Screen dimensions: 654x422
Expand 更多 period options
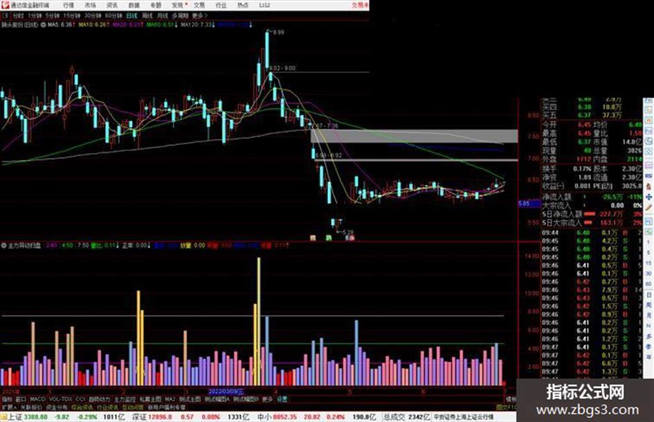click(199, 15)
